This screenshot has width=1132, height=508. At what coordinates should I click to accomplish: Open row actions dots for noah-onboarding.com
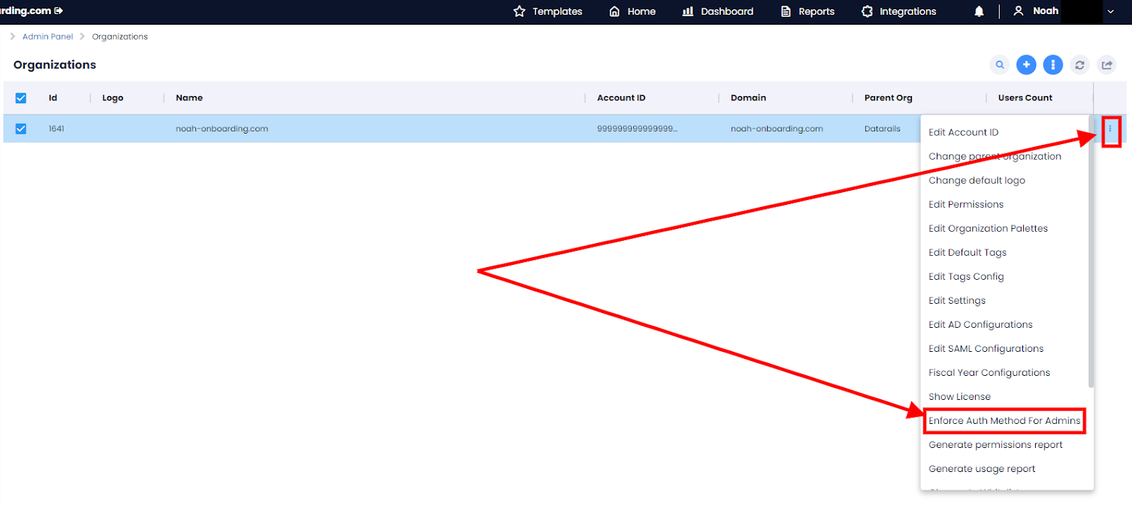(x=1110, y=129)
